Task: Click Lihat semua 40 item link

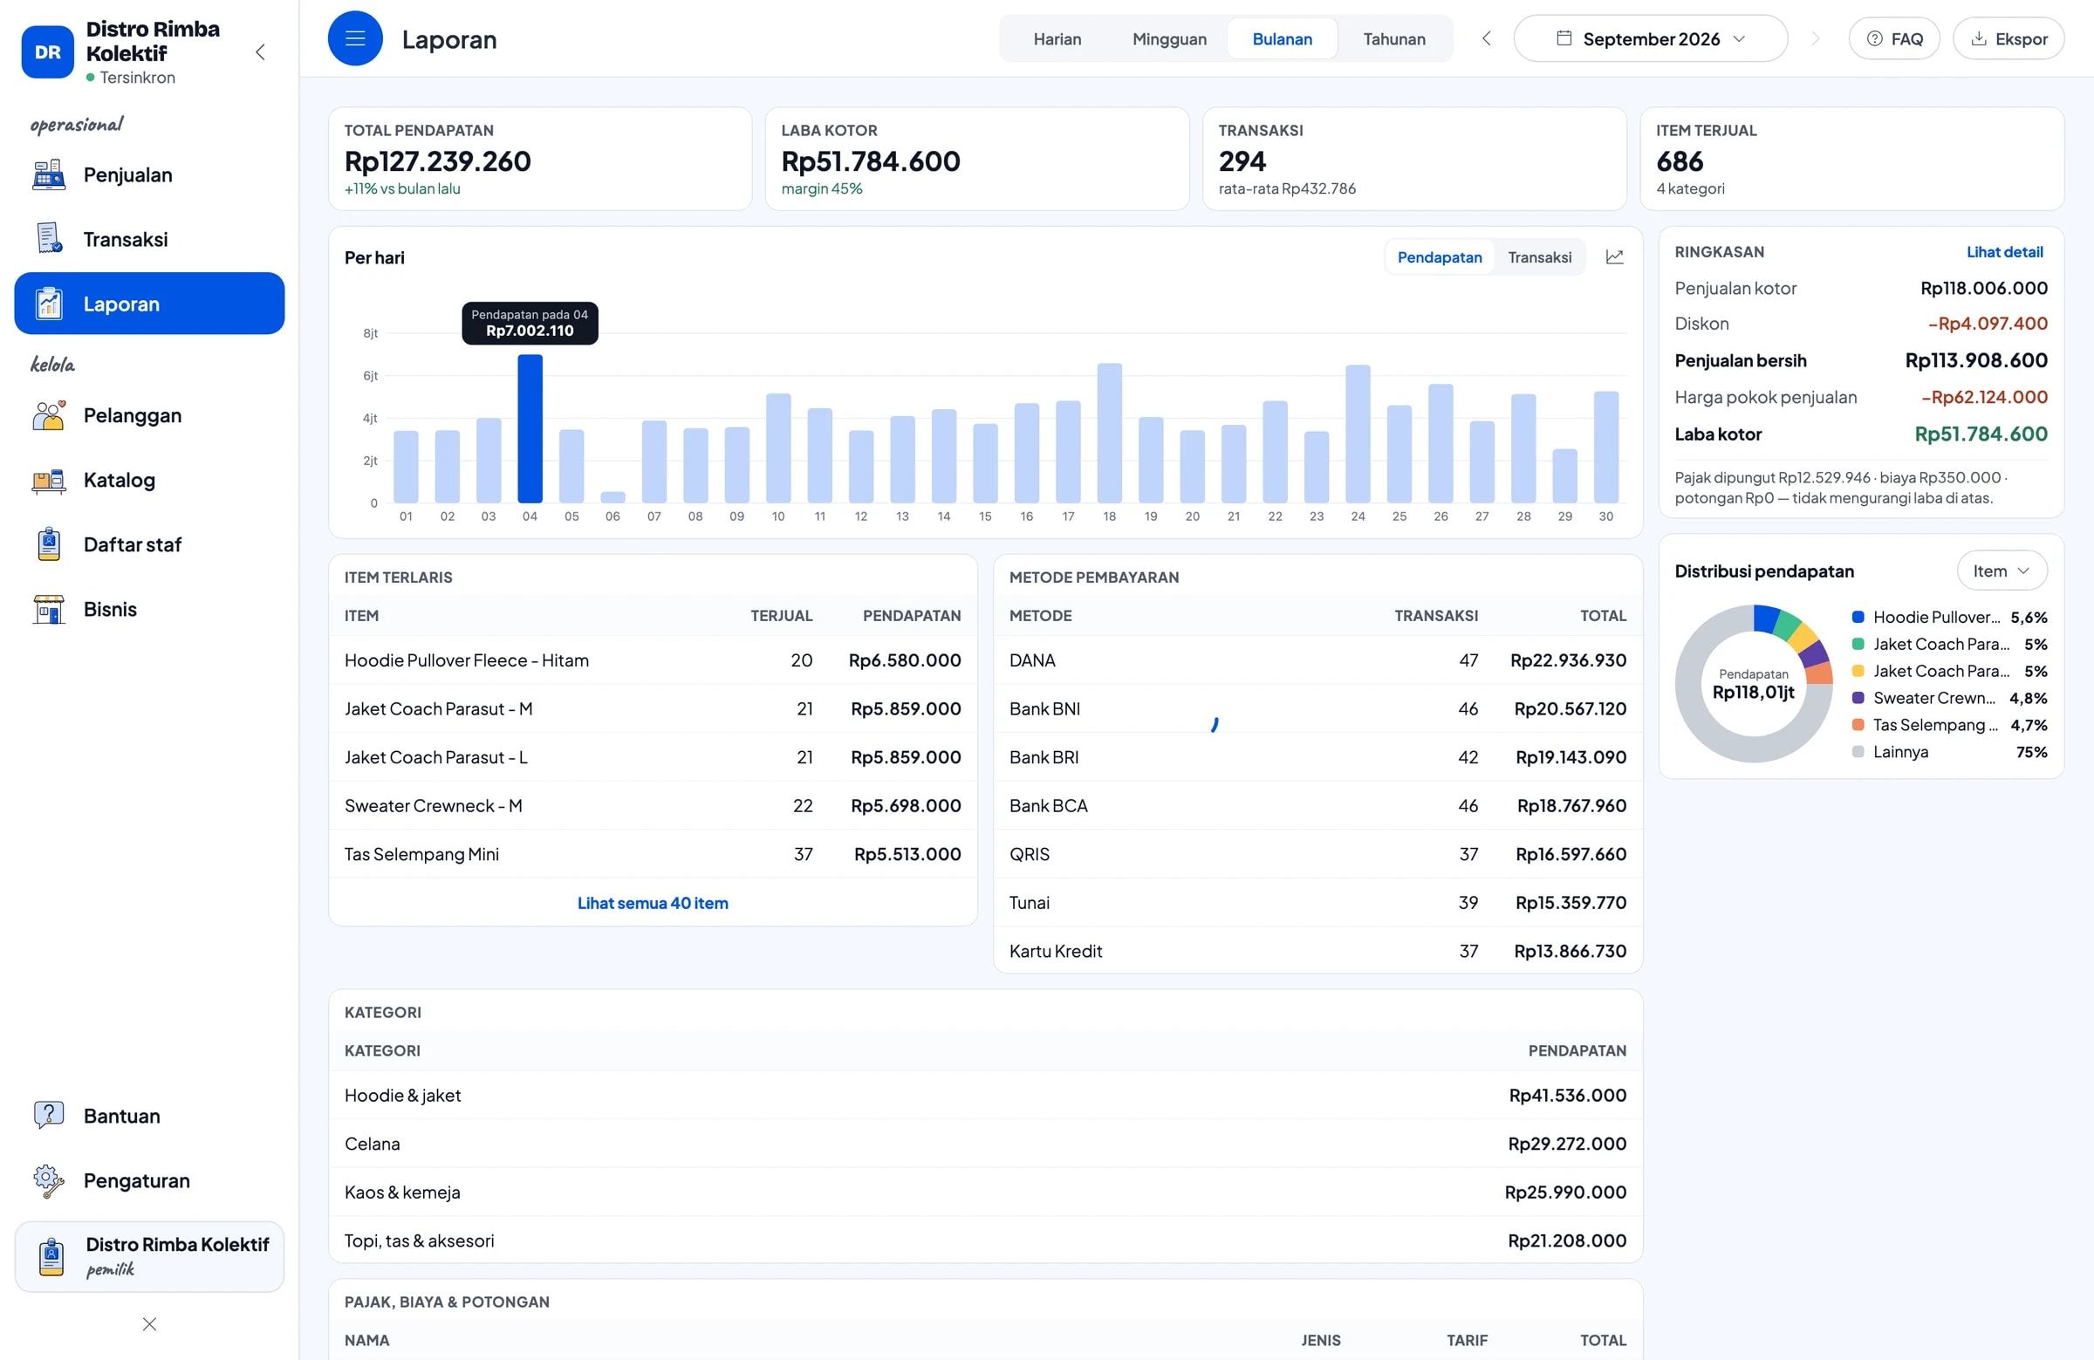Action: click(x=653, y=903)
